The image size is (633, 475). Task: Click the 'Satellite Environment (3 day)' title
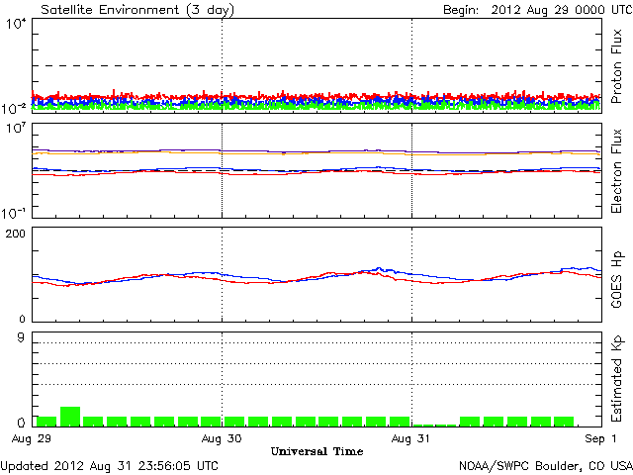tap(137, 10)
